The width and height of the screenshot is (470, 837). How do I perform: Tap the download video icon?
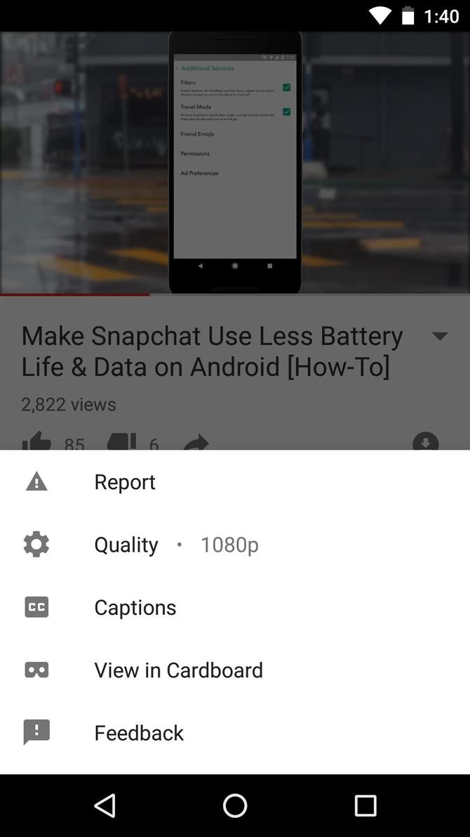pyautogui.click(x=425, y=442)
